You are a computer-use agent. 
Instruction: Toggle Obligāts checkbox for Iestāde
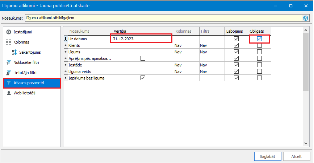point(259,65)
